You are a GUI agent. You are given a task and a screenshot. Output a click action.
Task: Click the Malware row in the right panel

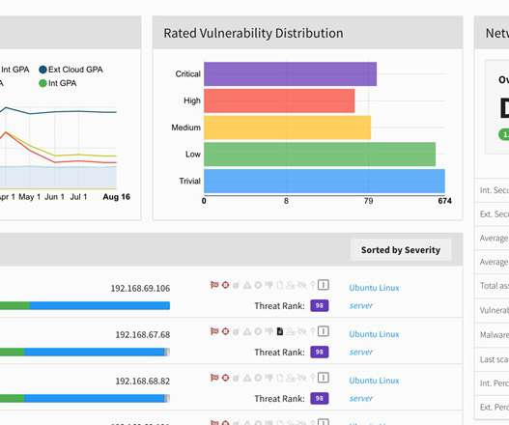pyautogui.click(x=493, y=335)
